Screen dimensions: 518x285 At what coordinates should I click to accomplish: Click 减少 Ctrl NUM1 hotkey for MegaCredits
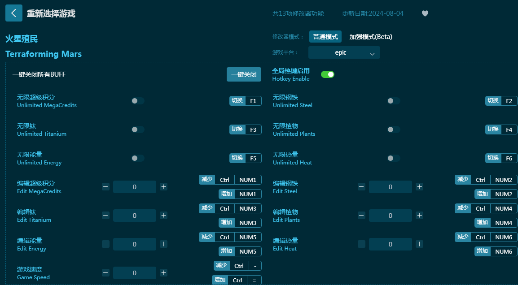pyautogui.click(x=230, y=180)
